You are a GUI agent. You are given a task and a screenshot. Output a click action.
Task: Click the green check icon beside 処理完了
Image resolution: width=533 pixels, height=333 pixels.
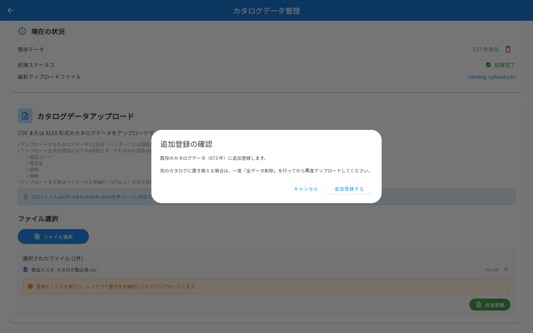(488, 65)
